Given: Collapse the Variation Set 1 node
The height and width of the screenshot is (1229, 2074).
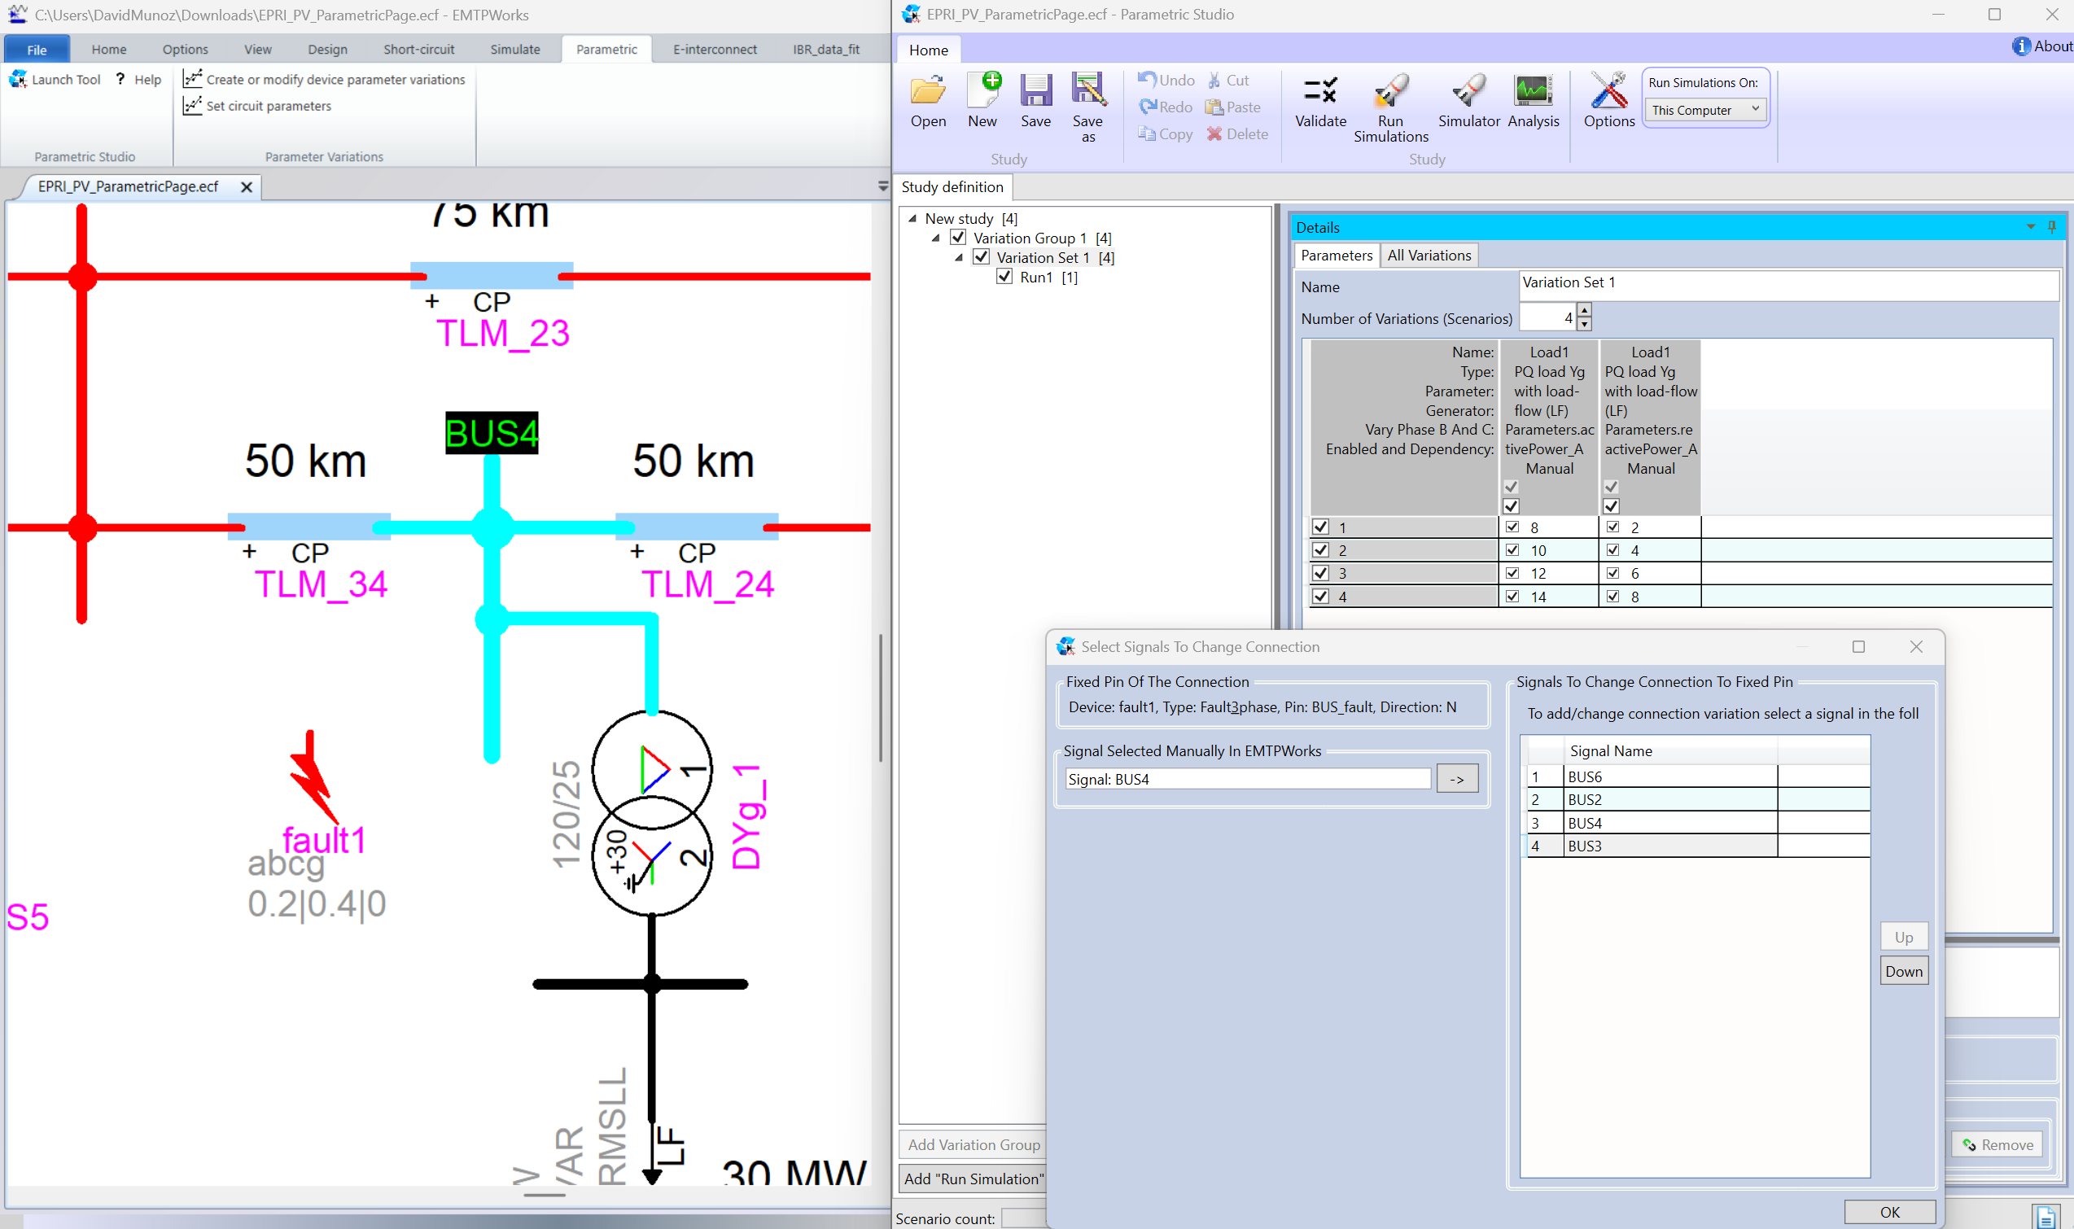Looking at the screenshot, I should [959, 257].
